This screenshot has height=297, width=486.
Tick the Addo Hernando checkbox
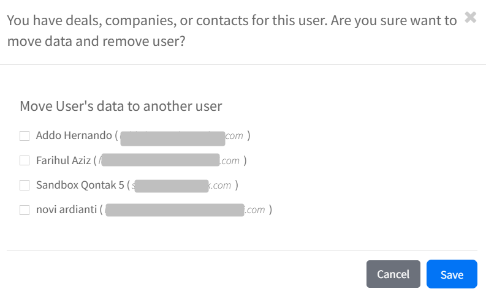pyautogui.click(x=25, y=135)
